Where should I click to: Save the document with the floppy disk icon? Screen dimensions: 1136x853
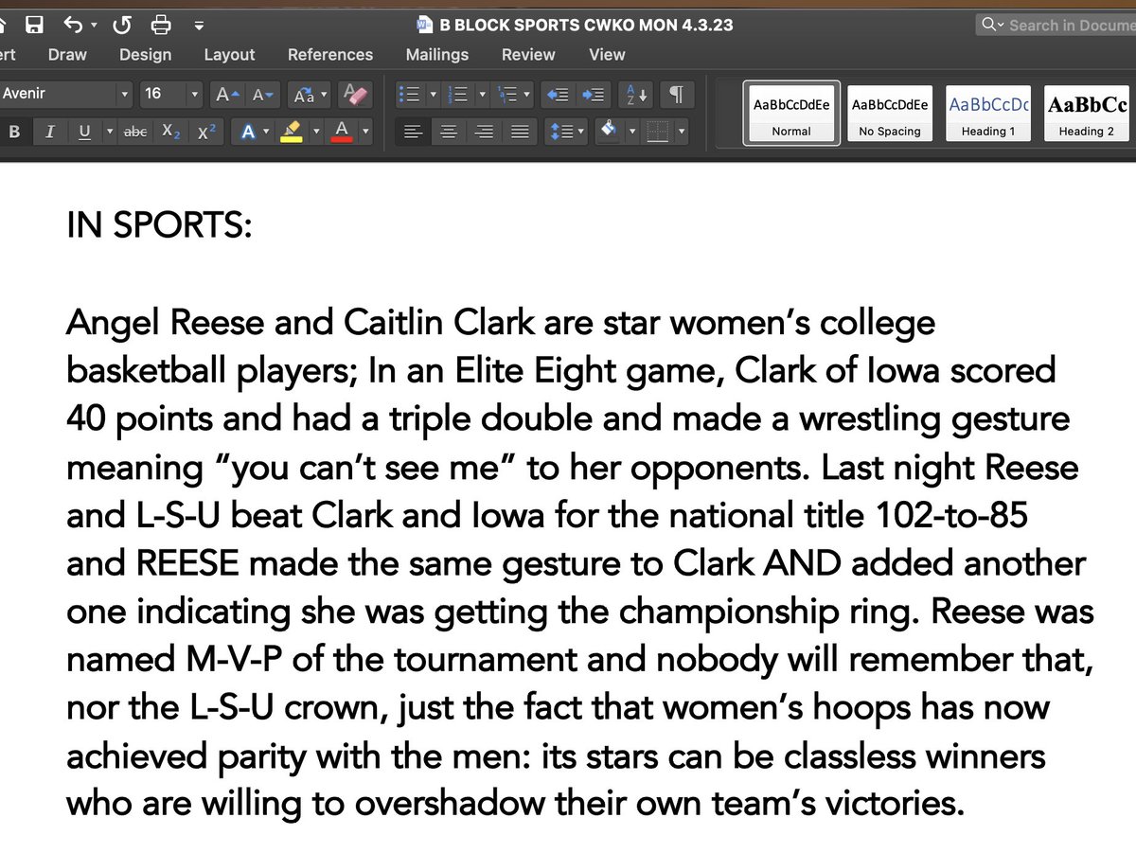[34, 25]
